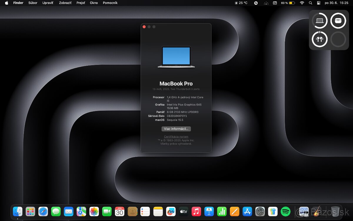
Task: Open the Zobraziť menu
Action: coord(65,3)
